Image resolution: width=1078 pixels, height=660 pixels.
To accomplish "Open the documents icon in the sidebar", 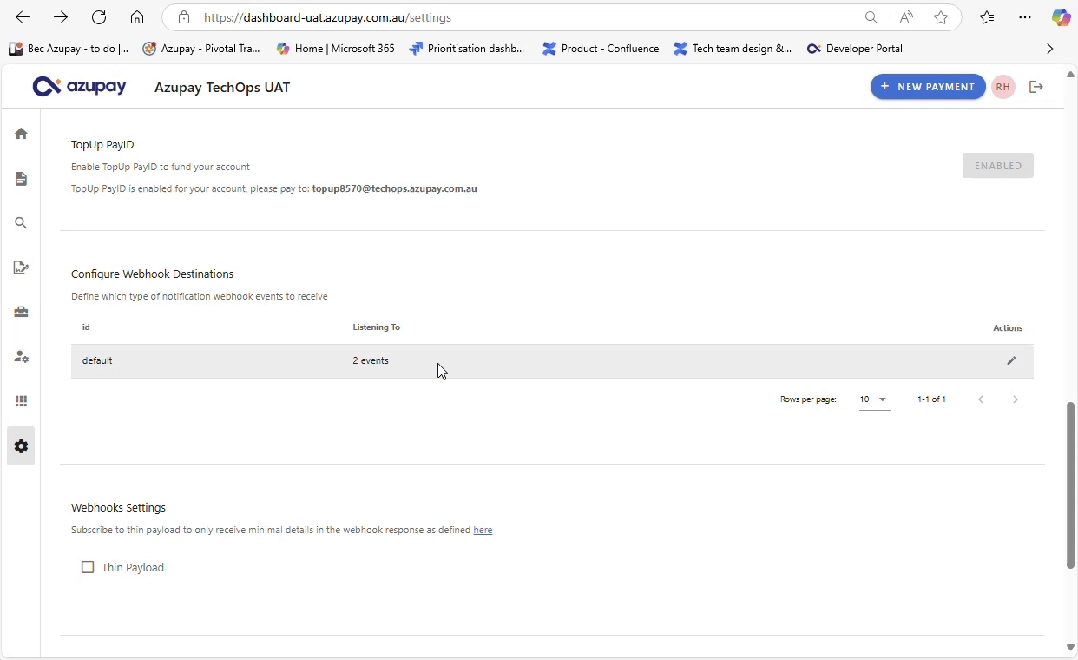I will pos(21,179).
